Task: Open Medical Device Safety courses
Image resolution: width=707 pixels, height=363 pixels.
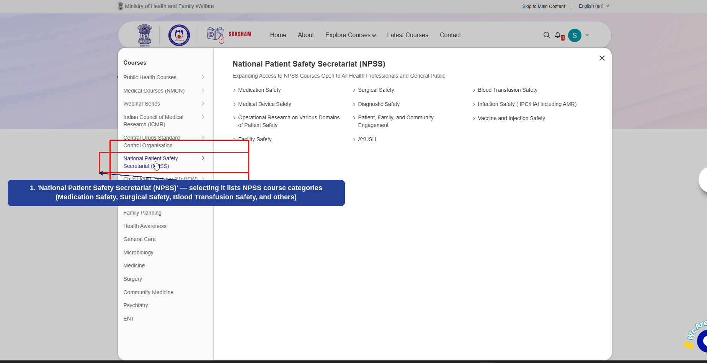Action: (x=265, y=104)
